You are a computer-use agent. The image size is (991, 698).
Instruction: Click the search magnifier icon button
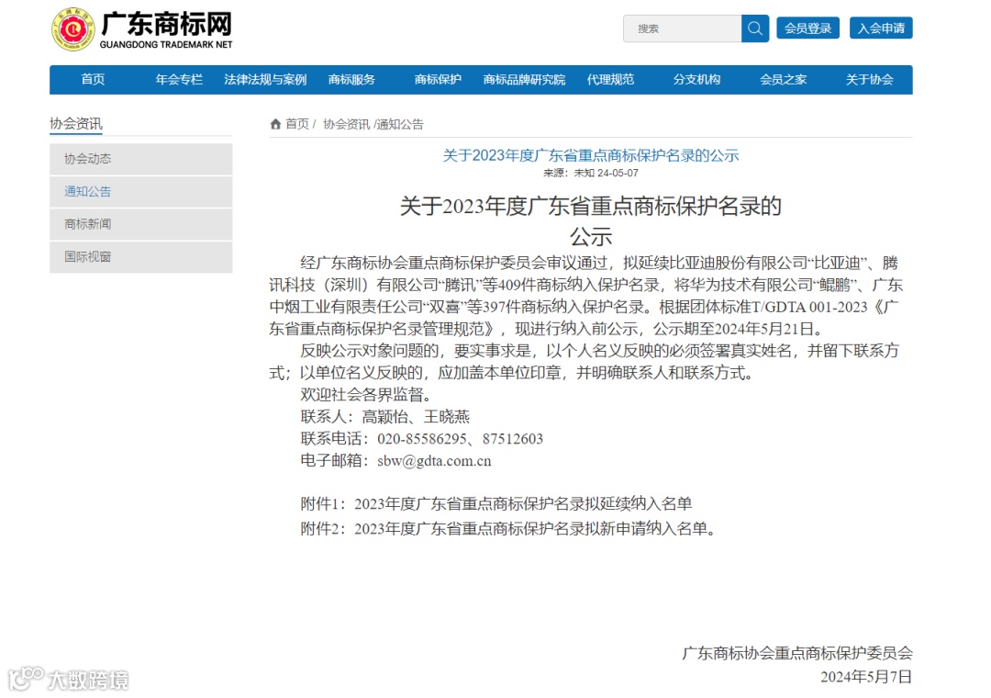tap(754, 28)
